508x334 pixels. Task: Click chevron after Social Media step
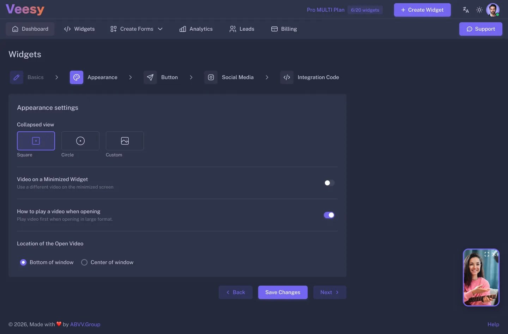(267, 77)
